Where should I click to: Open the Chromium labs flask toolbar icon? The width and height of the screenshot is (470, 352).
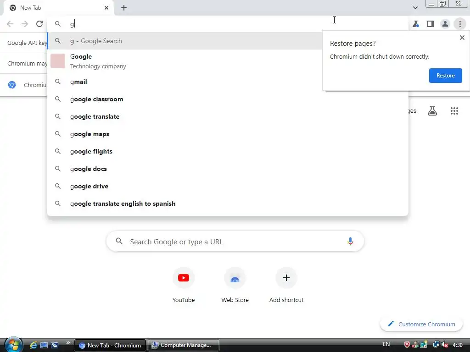coord(416,24)
